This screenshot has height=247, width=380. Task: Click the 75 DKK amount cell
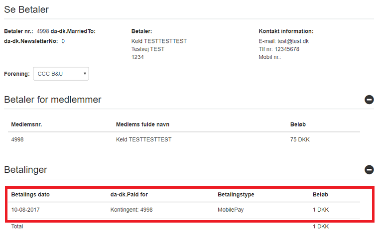(300, 139)
